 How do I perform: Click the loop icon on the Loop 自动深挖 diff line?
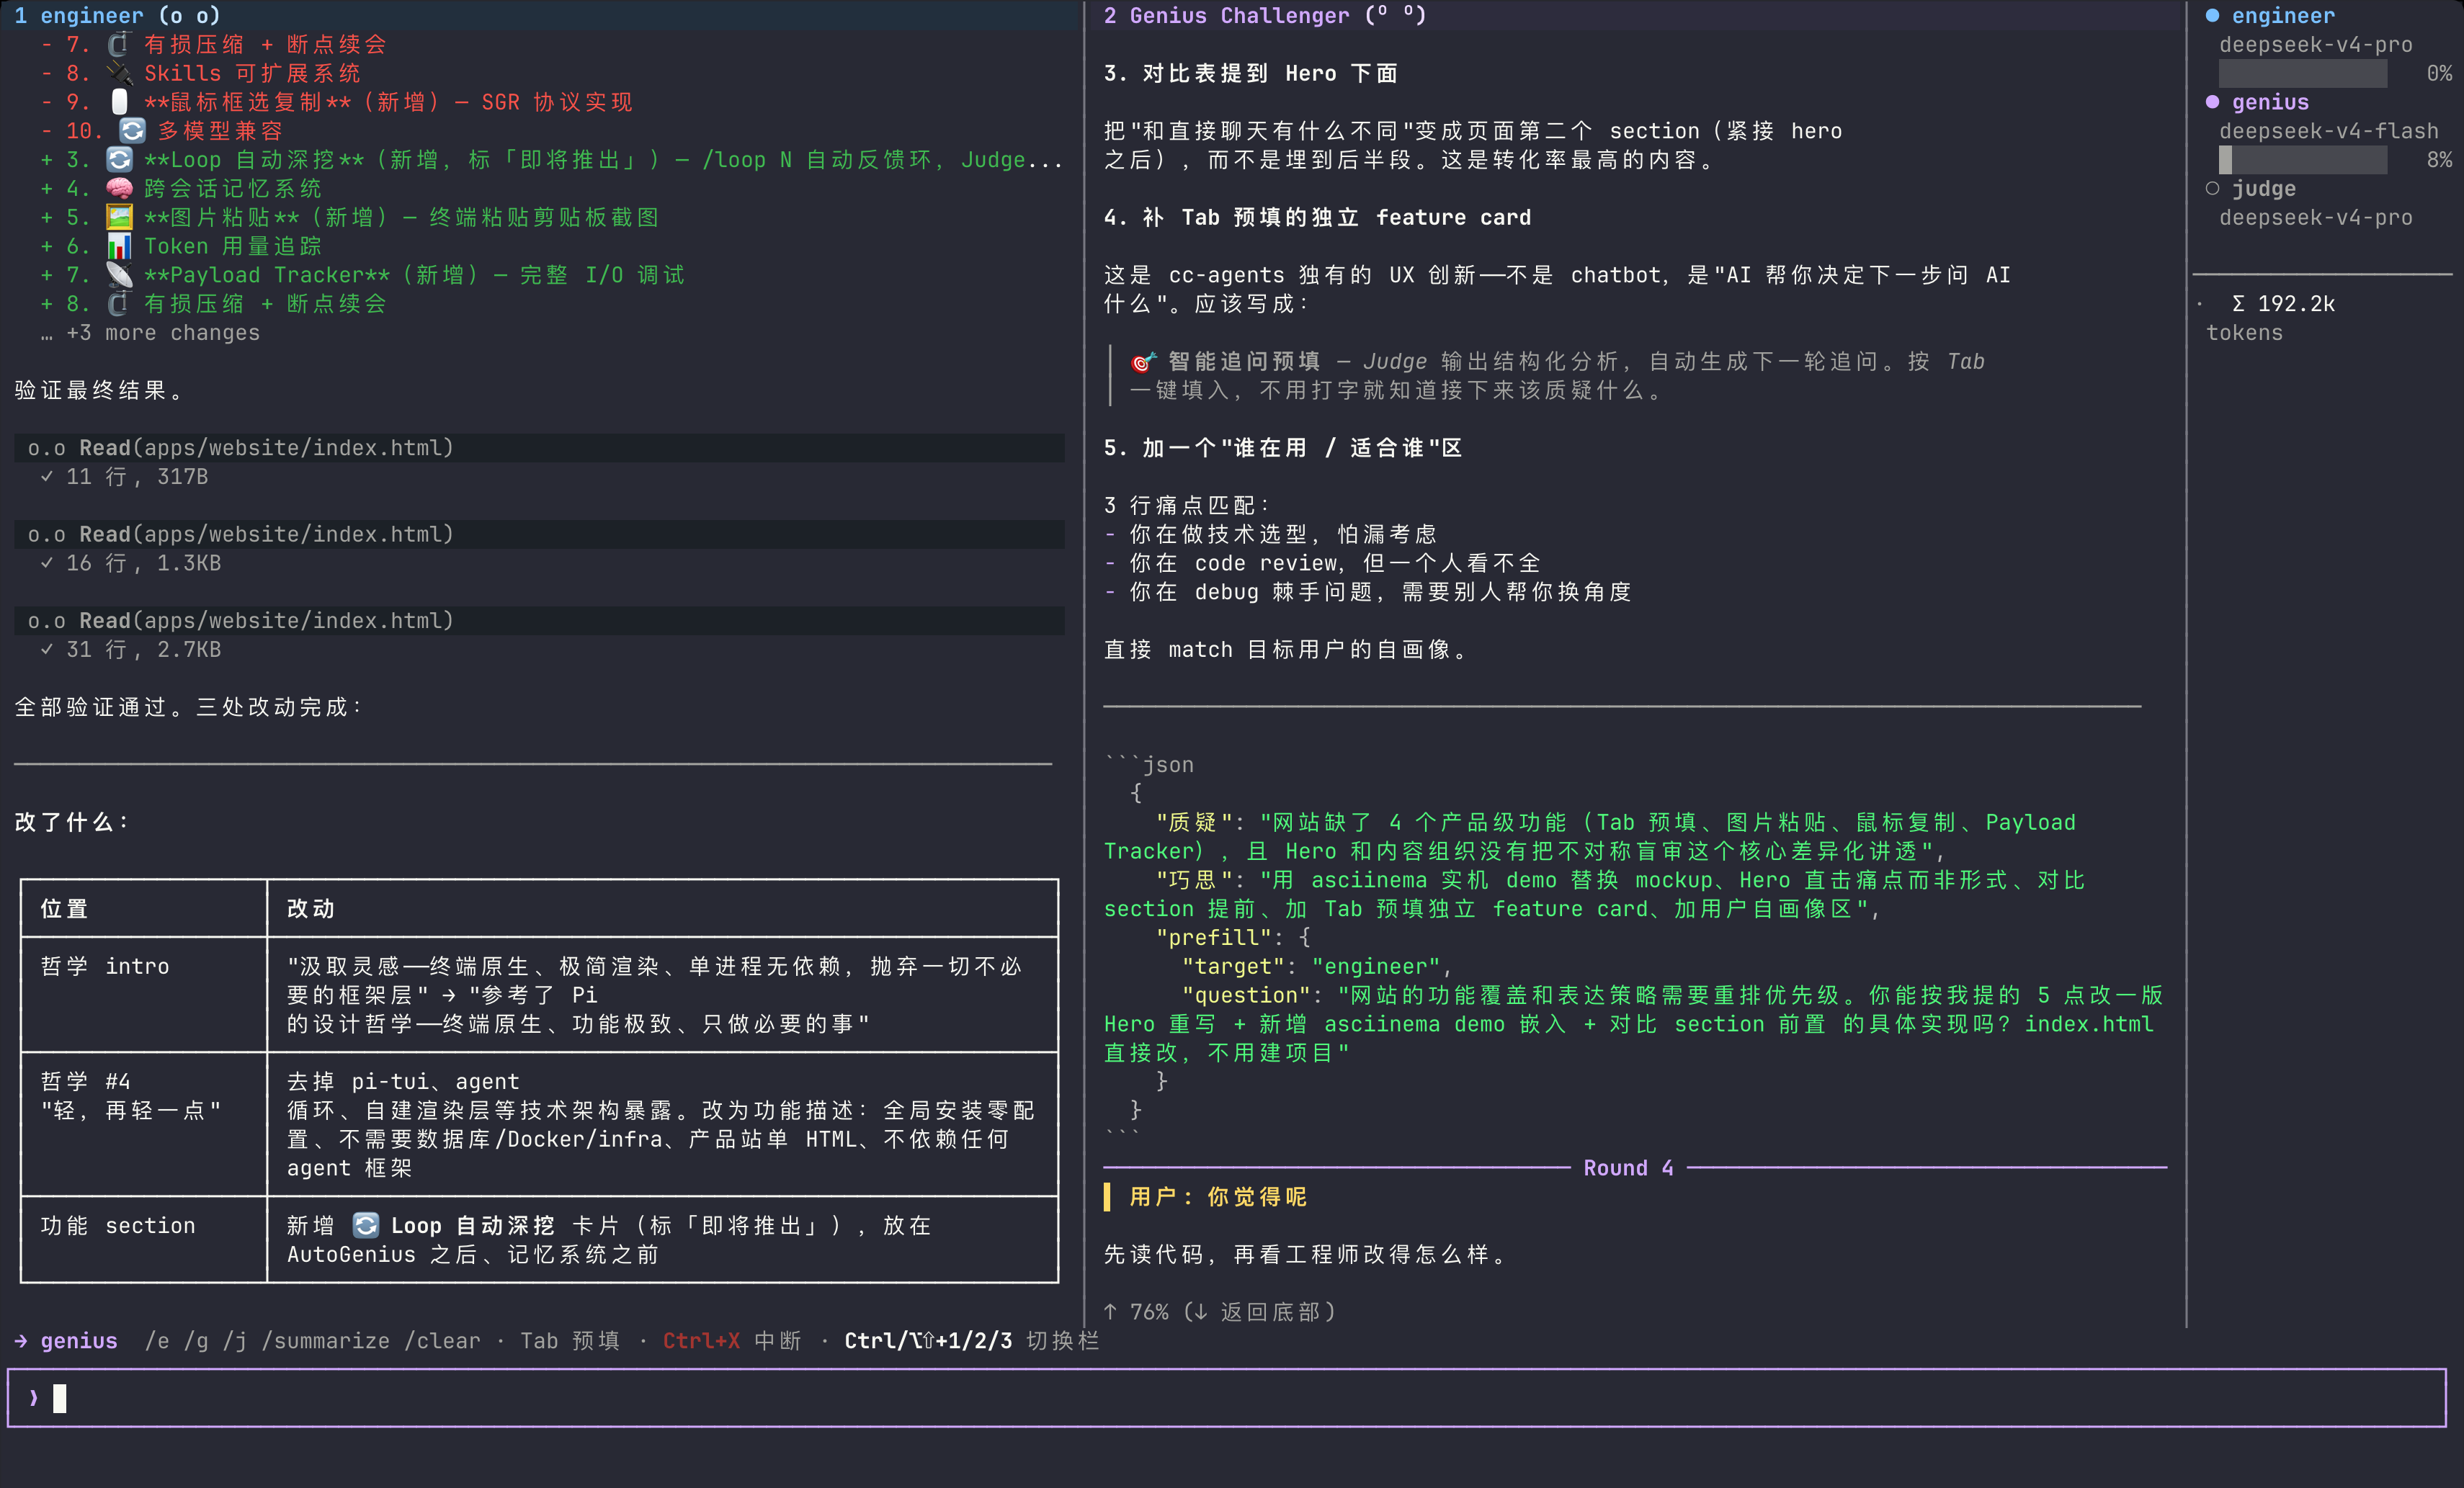pos(119,160)
